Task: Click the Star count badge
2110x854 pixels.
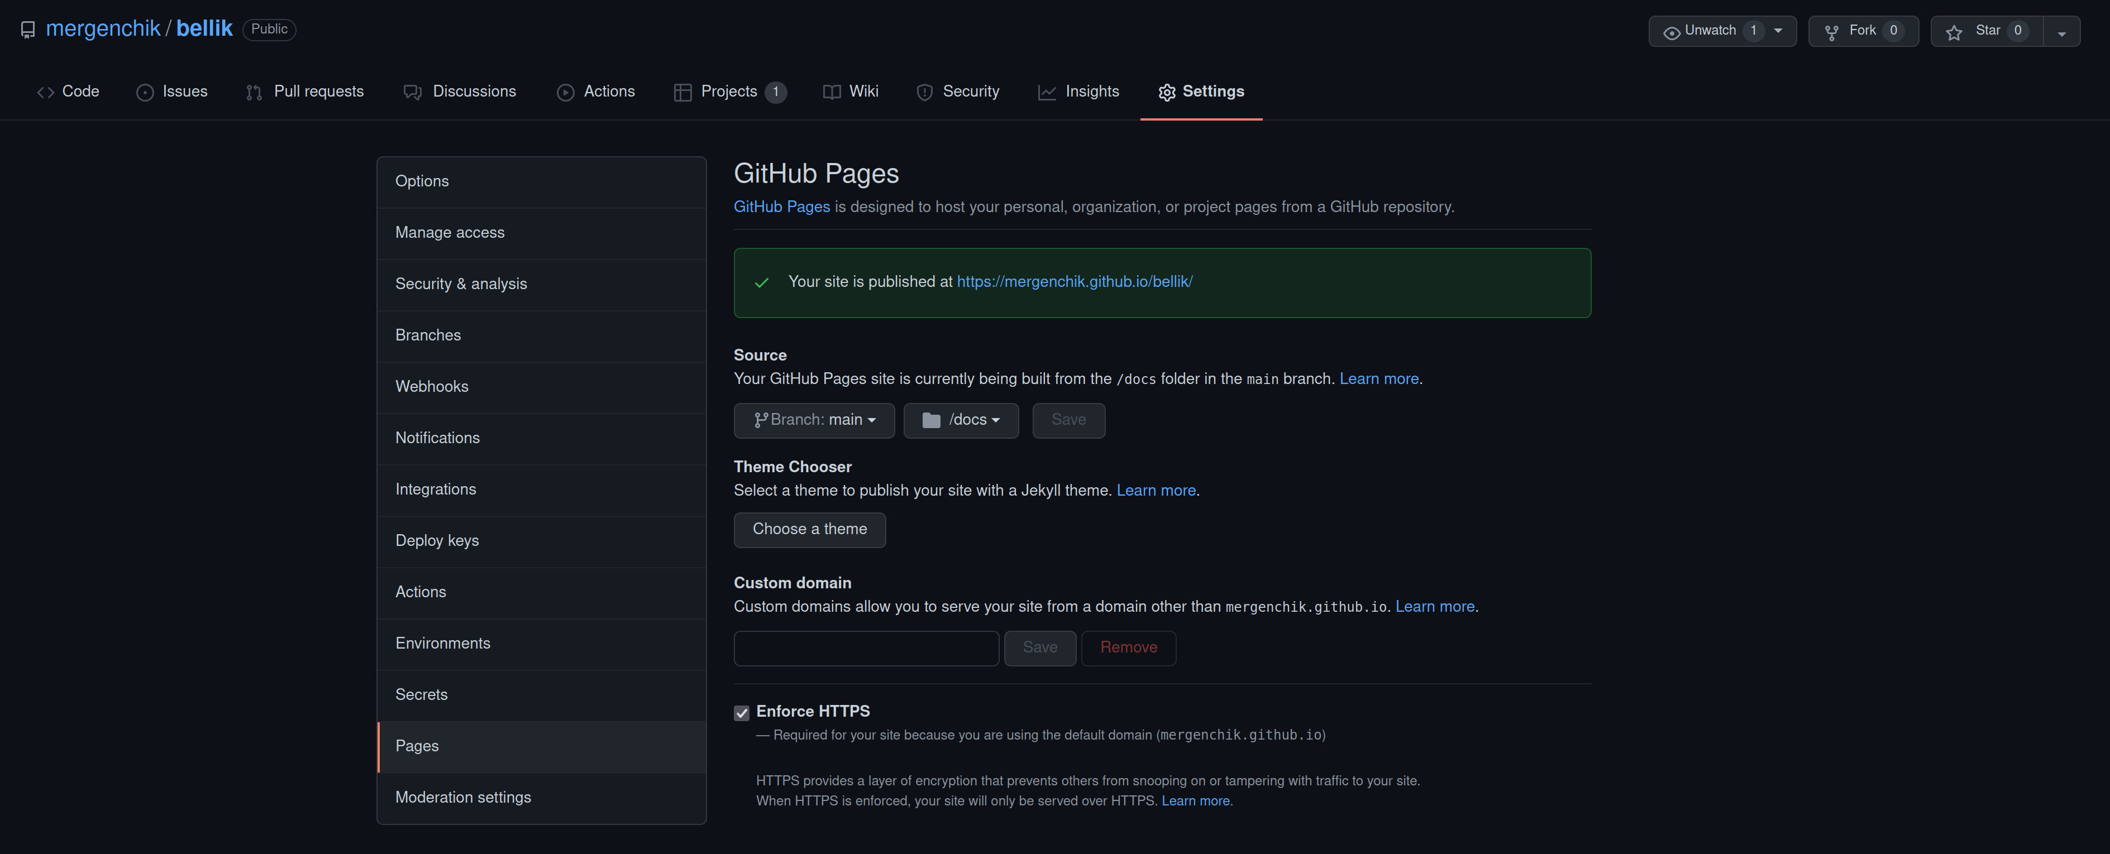Action: tap(2017, 31)
